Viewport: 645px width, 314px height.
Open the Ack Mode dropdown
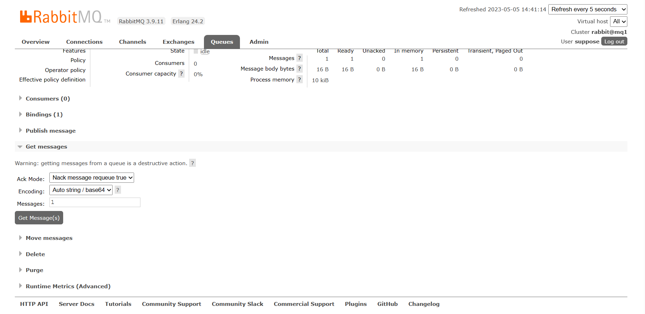[92, 177]
